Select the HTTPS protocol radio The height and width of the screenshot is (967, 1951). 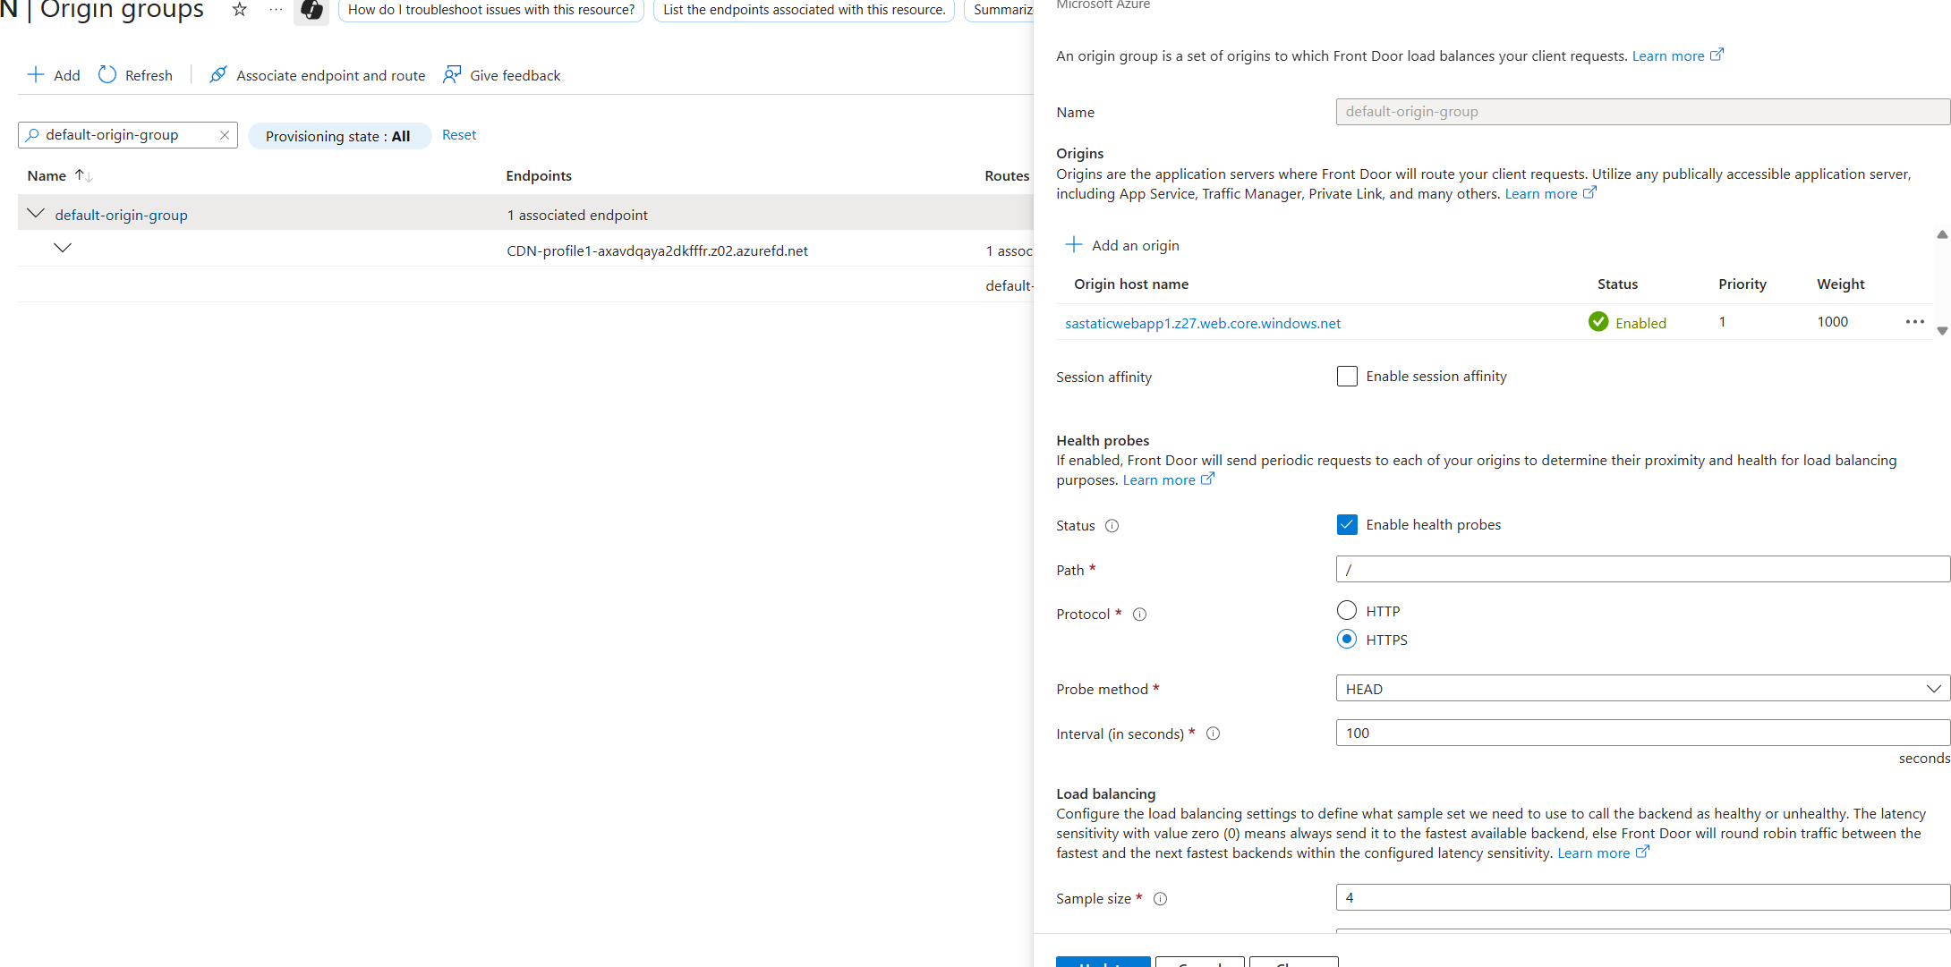(1347, 640)
